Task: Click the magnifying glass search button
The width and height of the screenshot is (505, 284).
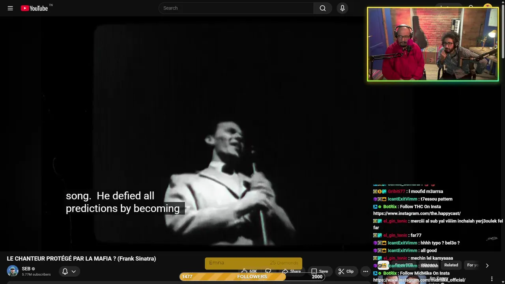Action: (x=323, y=8)
